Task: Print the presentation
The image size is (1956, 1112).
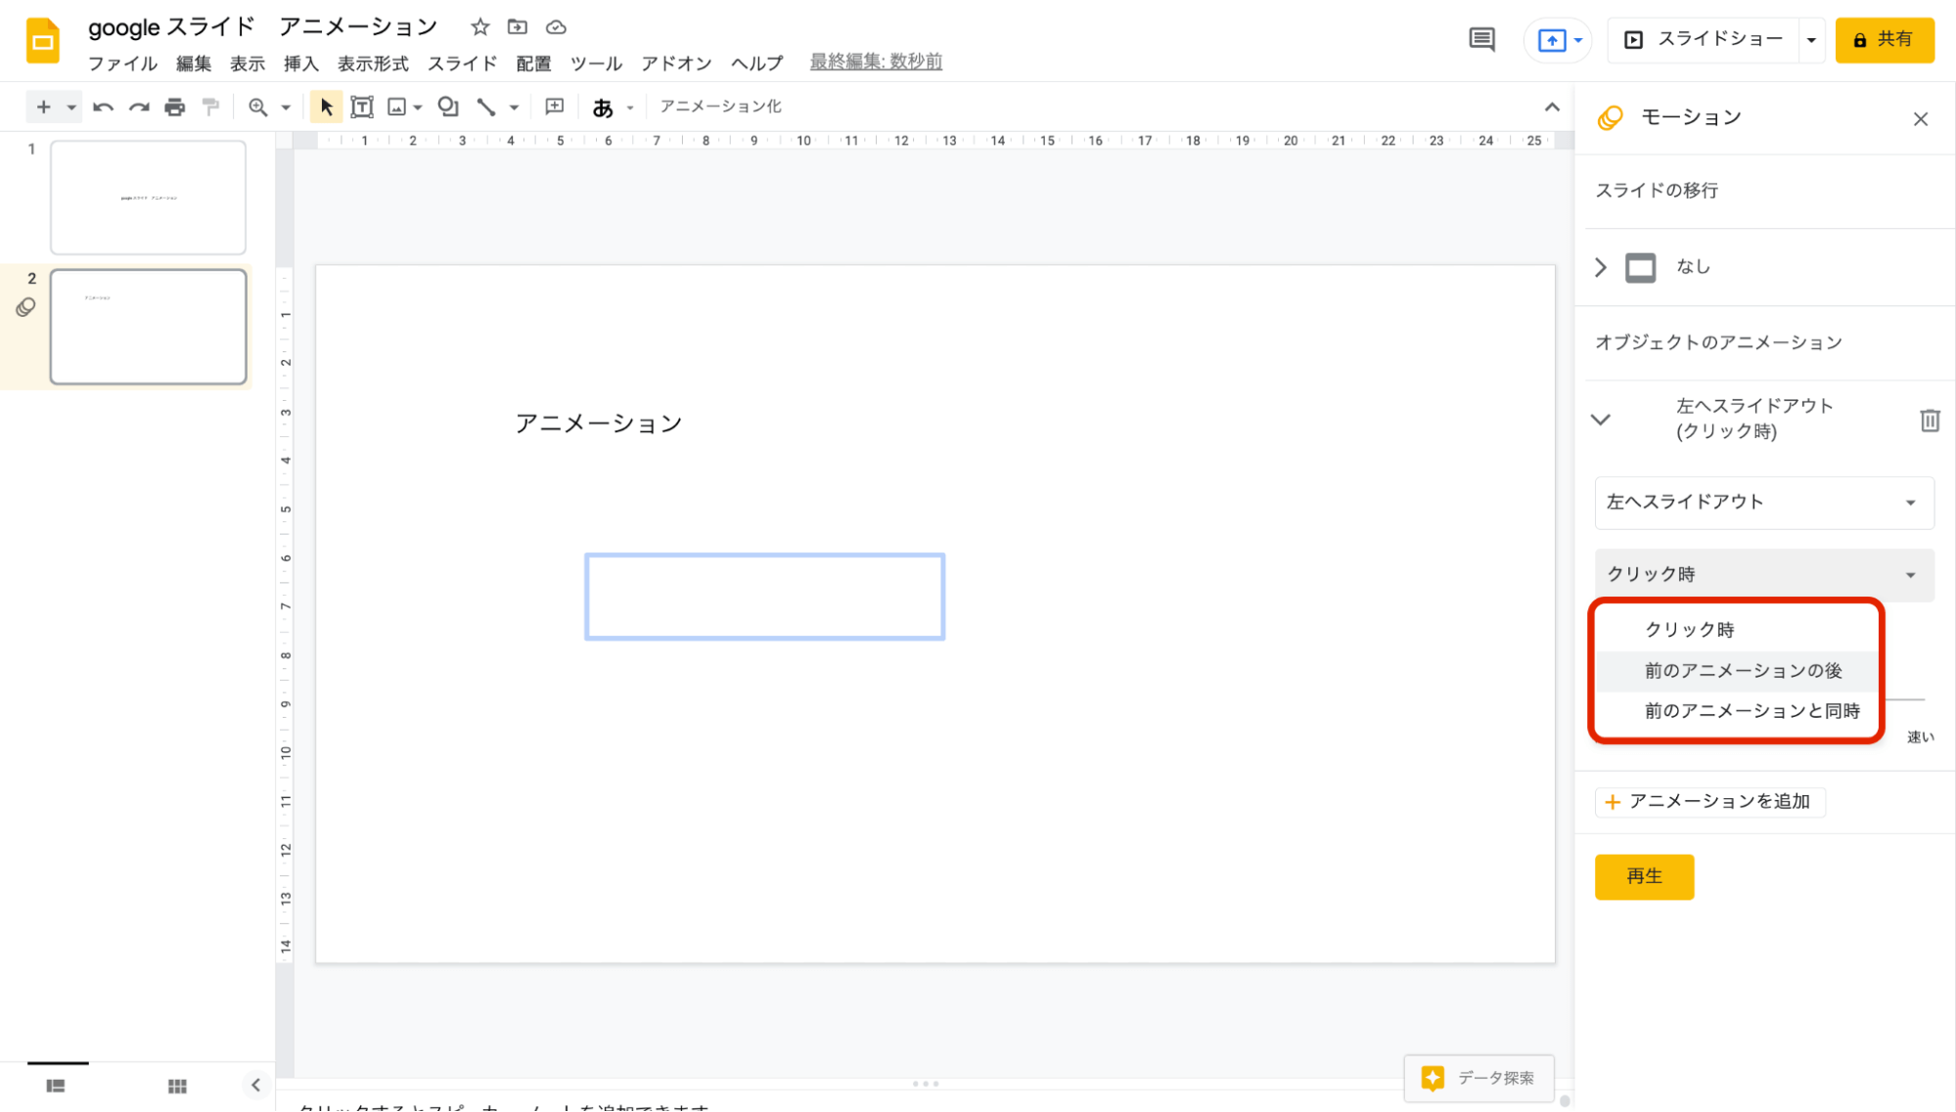Action: (x=174, y=107)
